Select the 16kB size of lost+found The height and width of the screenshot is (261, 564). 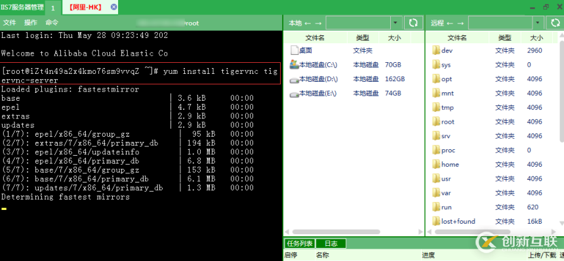tap(534, 221)
